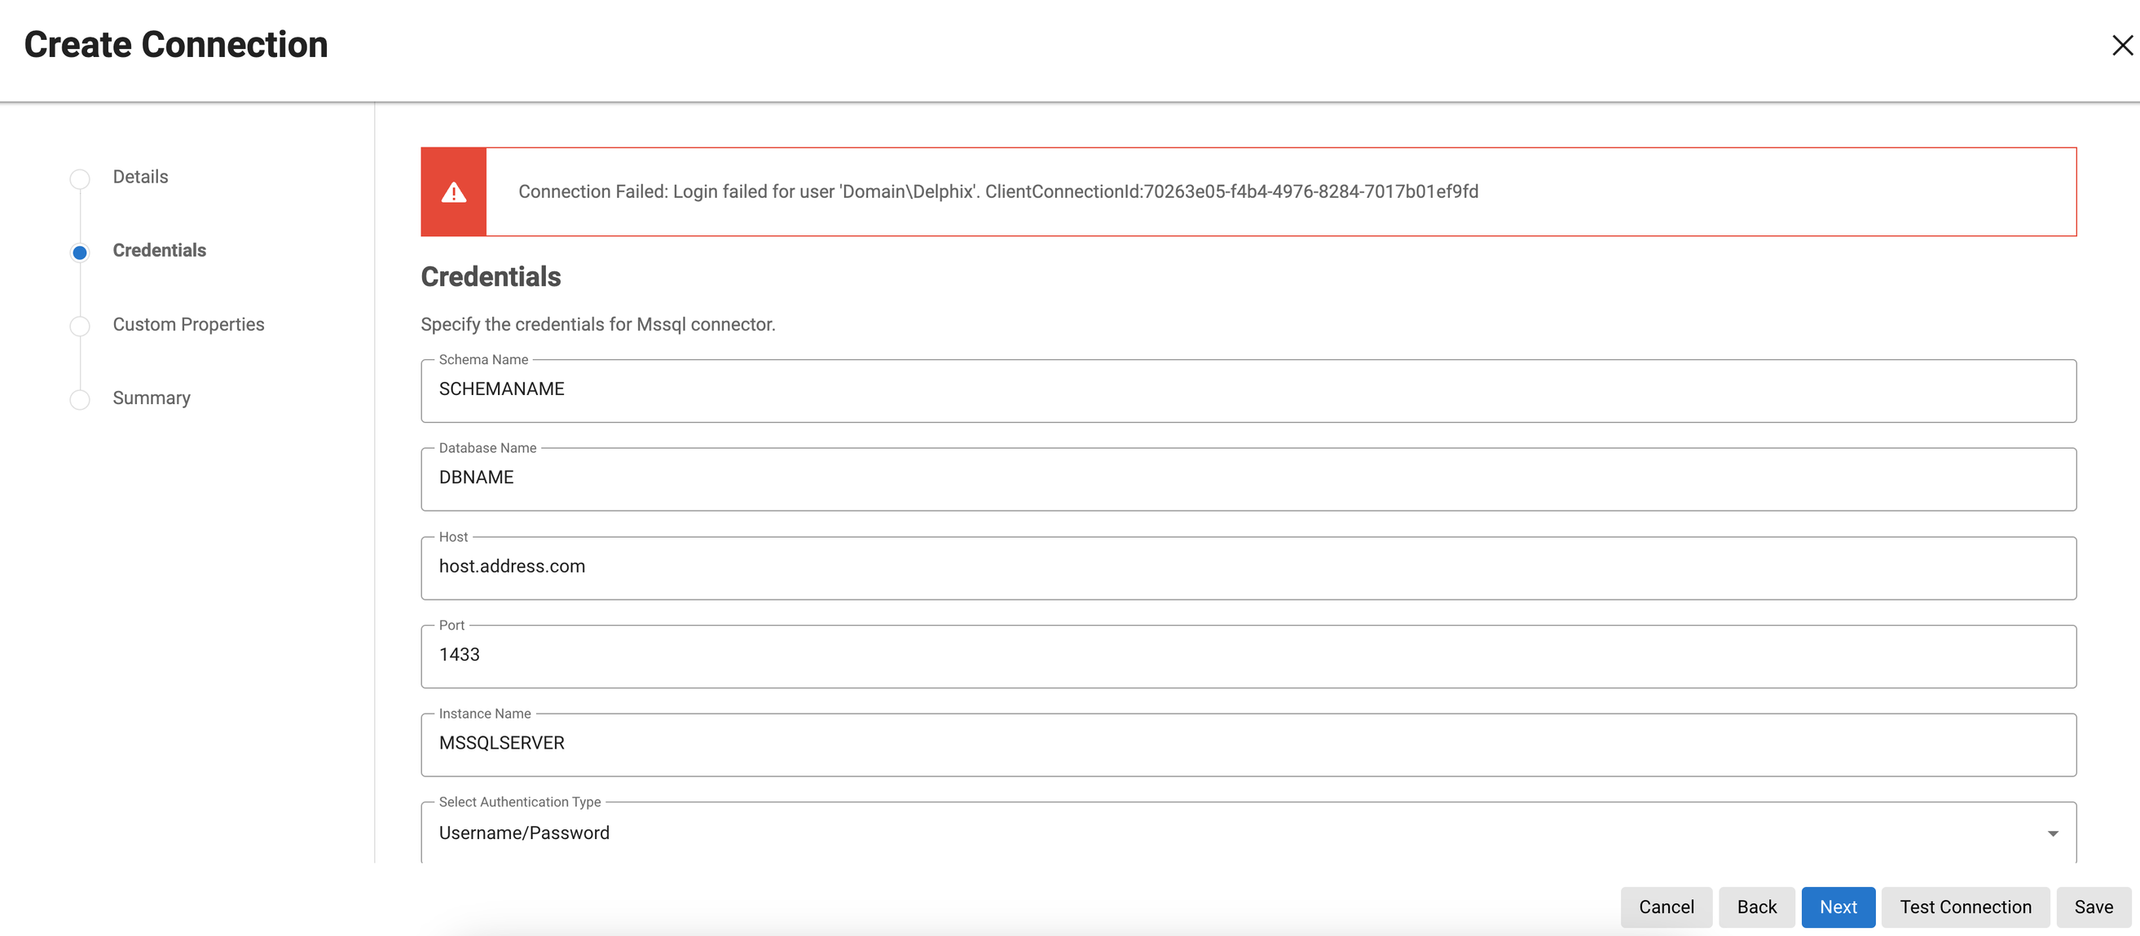Click the Next button
2140x936 pixels.
click(x=1838, y=907)
